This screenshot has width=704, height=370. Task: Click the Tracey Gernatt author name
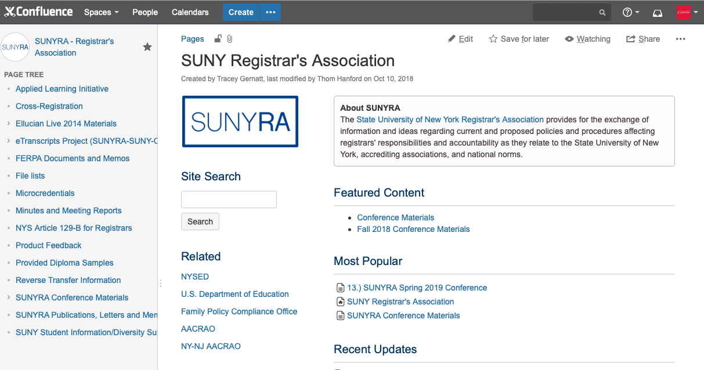pos(240,79)
